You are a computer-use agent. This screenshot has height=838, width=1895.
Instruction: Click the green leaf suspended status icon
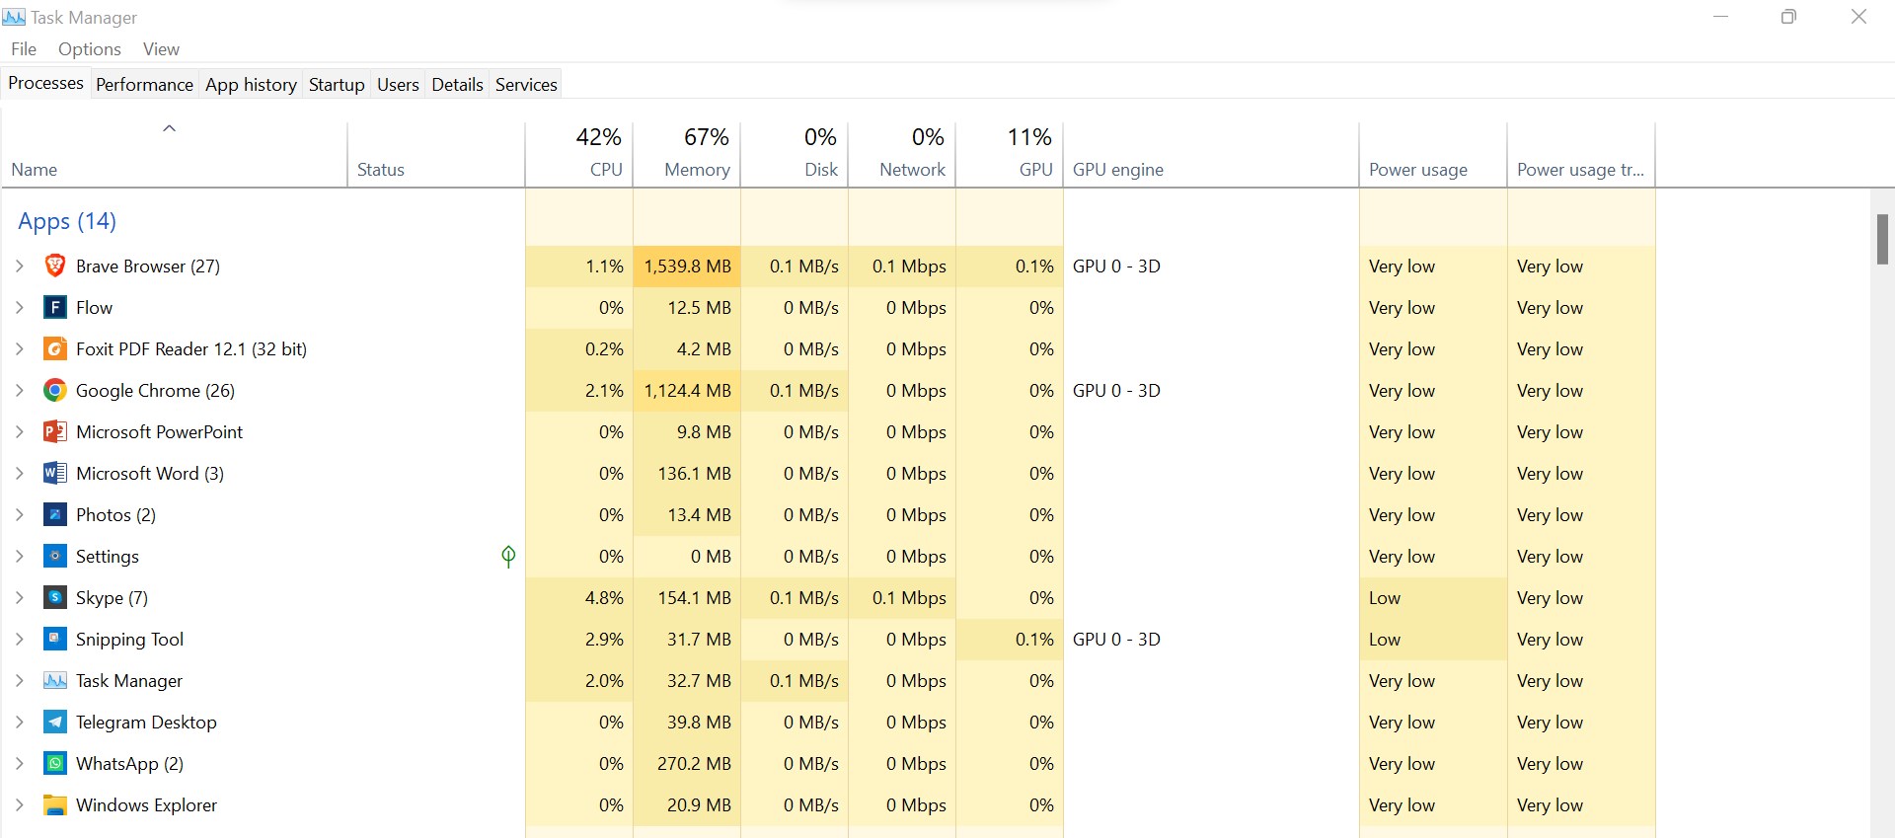click(508, 557)
